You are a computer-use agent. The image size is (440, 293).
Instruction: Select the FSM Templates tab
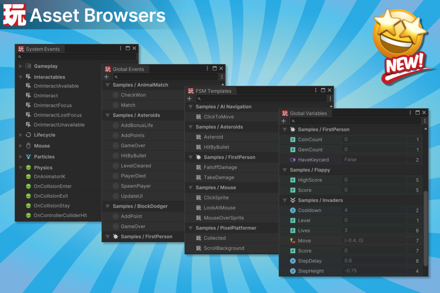pos(210,91)
